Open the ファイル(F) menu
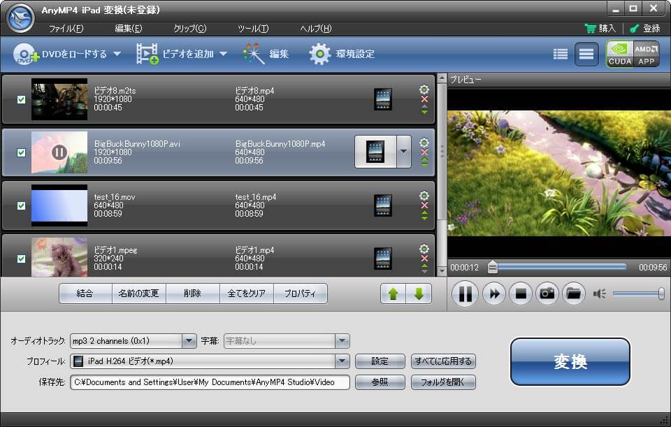The image size is (671, 427). 66,29
